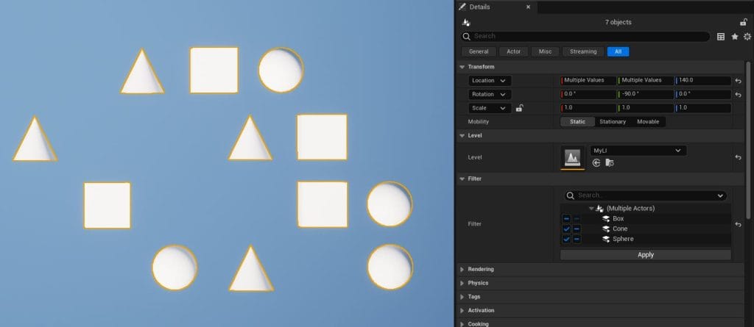Switch to the Streaming filter tab

[x=583, y=51]
